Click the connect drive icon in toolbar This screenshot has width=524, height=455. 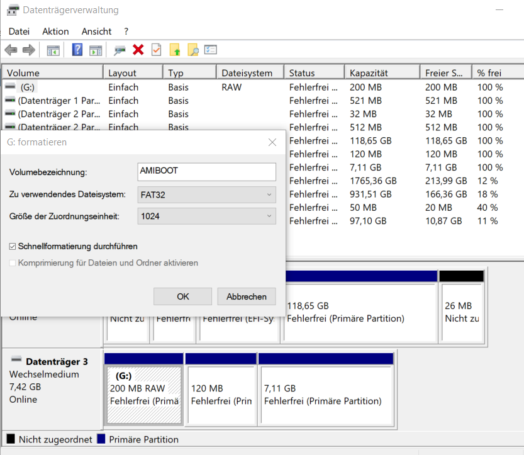120,50
